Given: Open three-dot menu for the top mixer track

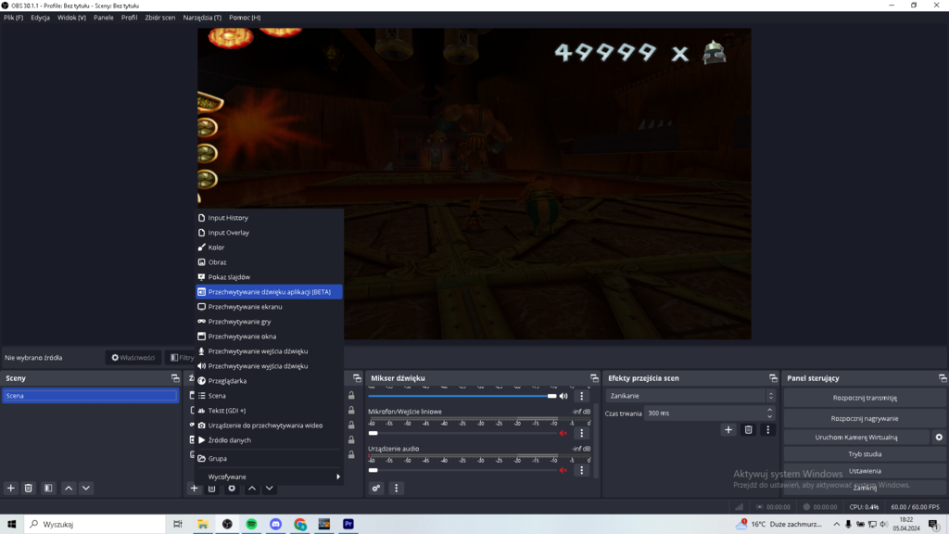Looking at the screenshot, I should pyautogui.click(x=582, y=396).
